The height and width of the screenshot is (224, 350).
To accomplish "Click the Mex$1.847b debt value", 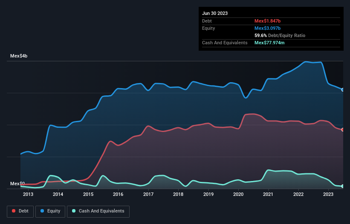I will tap(267, 21).
